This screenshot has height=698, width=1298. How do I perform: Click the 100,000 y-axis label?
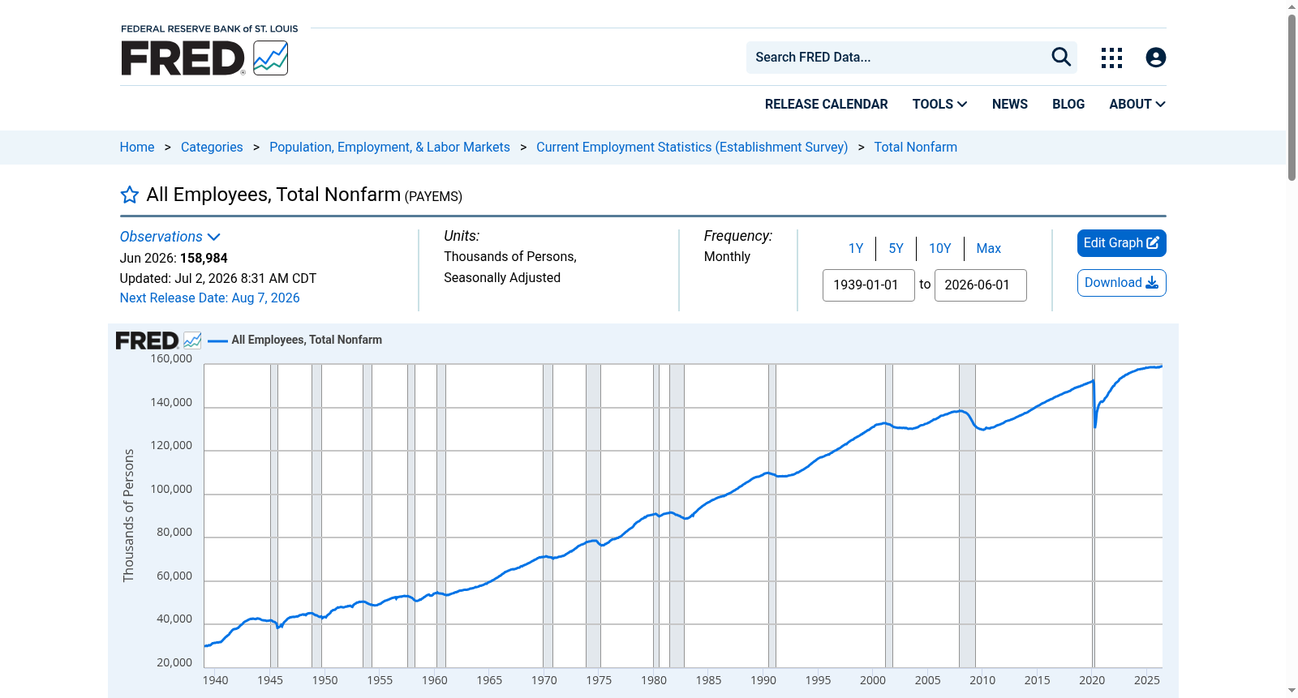click(x=171, y=489)
